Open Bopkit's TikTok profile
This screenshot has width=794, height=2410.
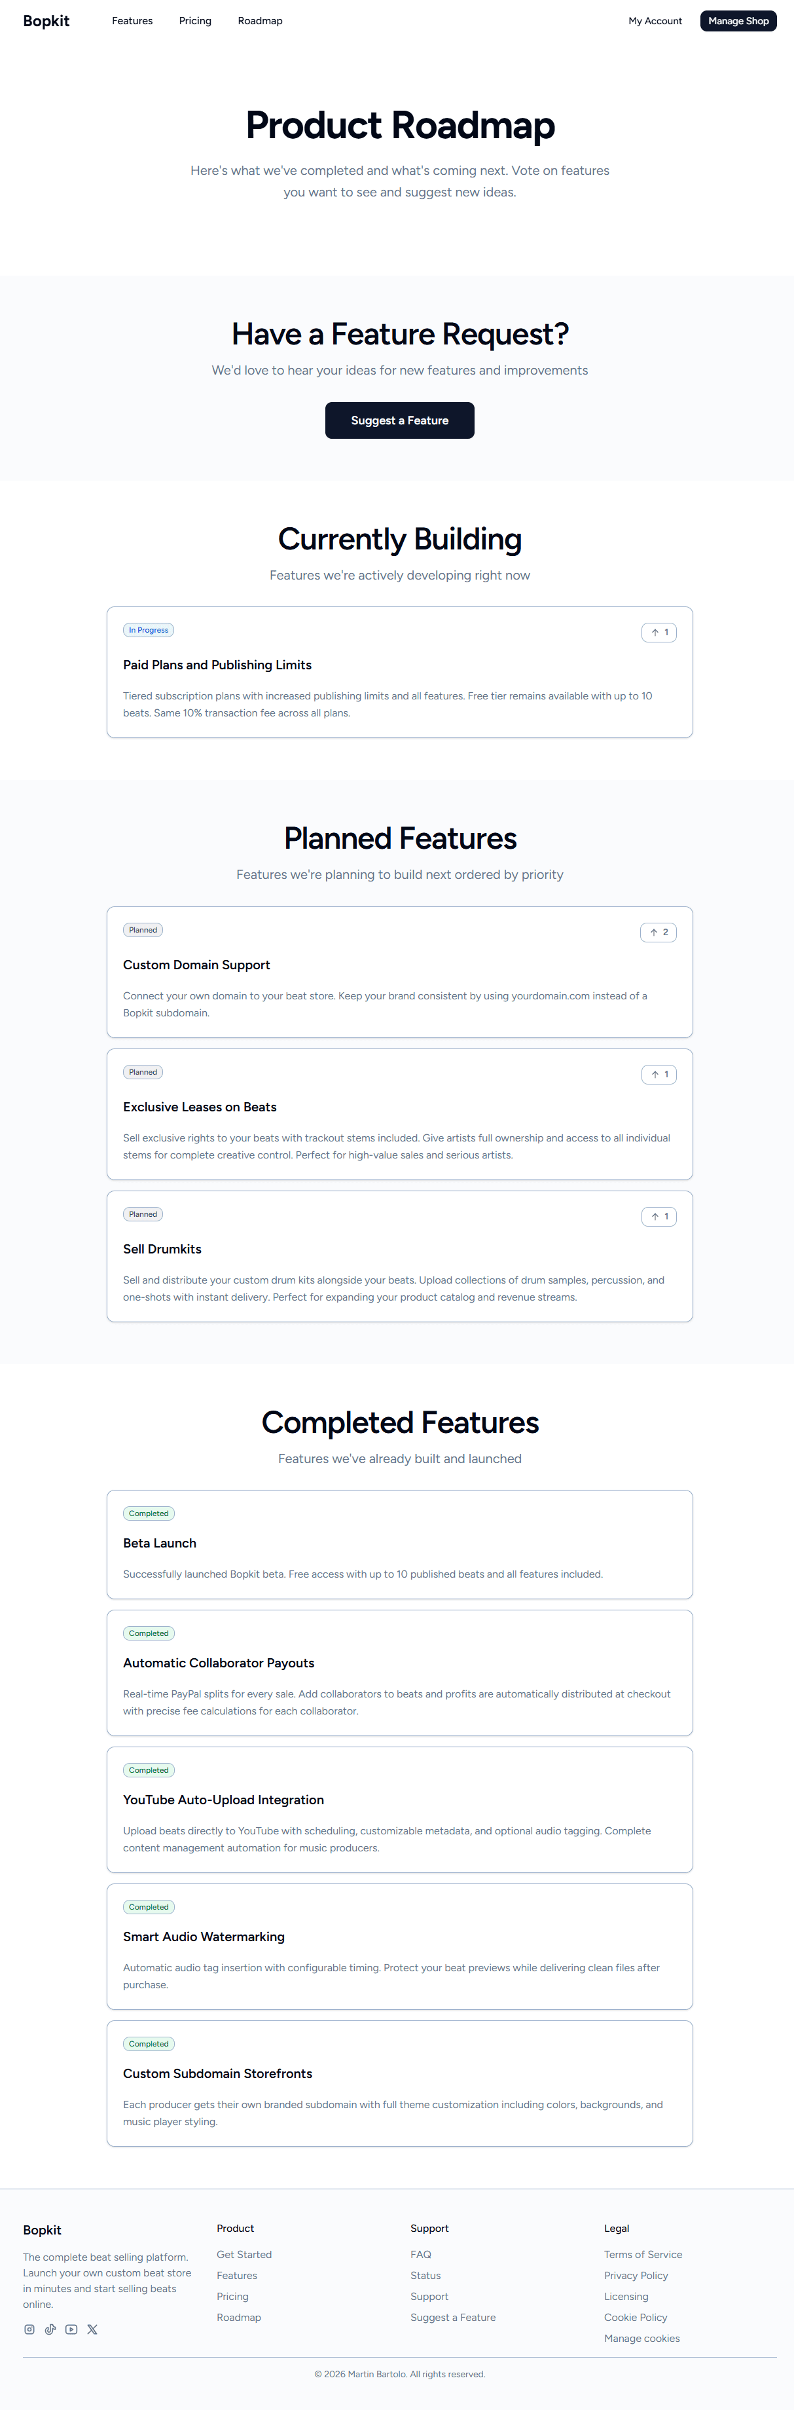50,2329
